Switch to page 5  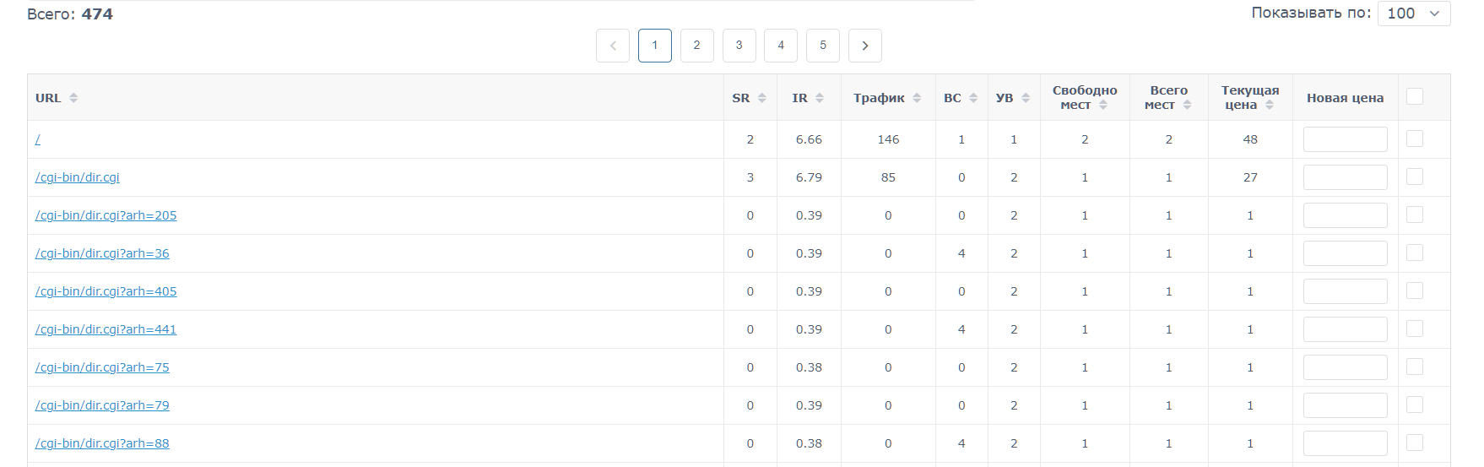pyautogui.click(x=823, y=46)
